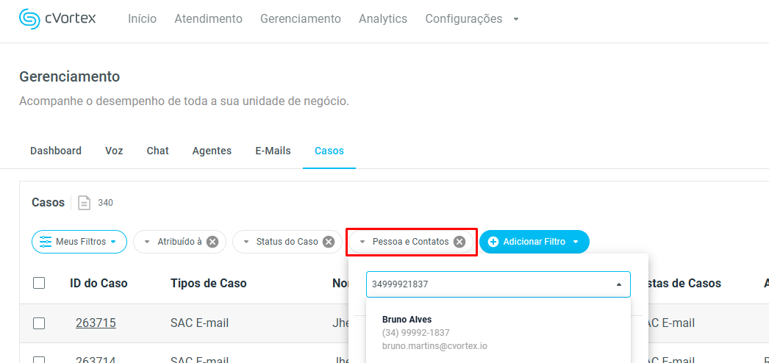Open the Status do Caso filter dropdown

(x=246, y=242)
